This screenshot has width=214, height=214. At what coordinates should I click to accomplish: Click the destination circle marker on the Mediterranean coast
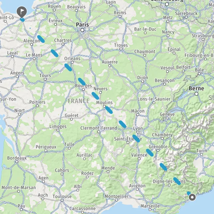coord(192,197)
